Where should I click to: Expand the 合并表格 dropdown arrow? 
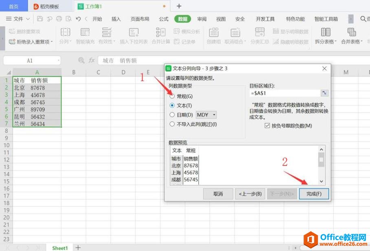click(x=362, y=42)
